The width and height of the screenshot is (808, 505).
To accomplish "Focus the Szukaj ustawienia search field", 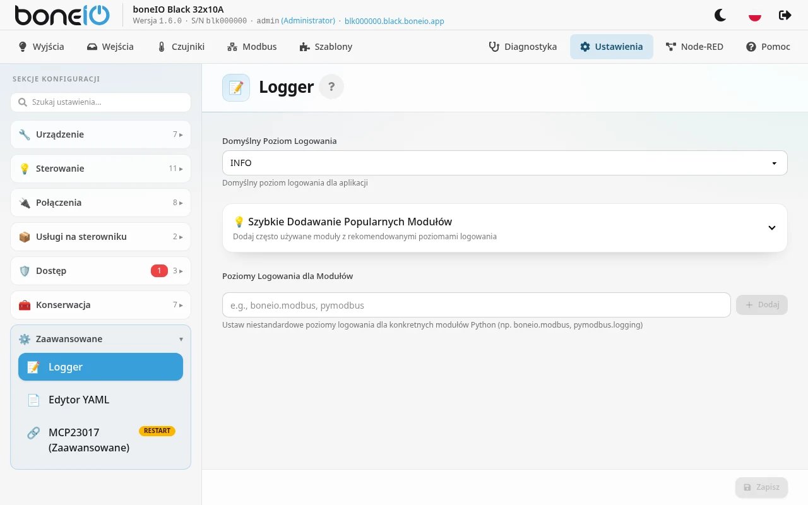I will [x=100, y=102].
